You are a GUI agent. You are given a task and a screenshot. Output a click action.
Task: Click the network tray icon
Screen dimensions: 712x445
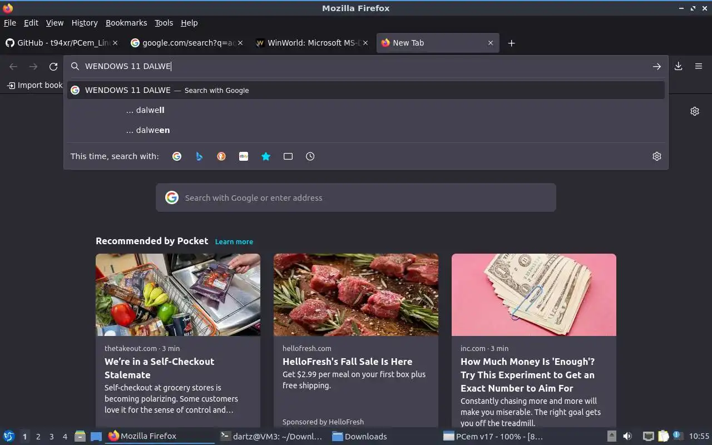coord(648,436)
